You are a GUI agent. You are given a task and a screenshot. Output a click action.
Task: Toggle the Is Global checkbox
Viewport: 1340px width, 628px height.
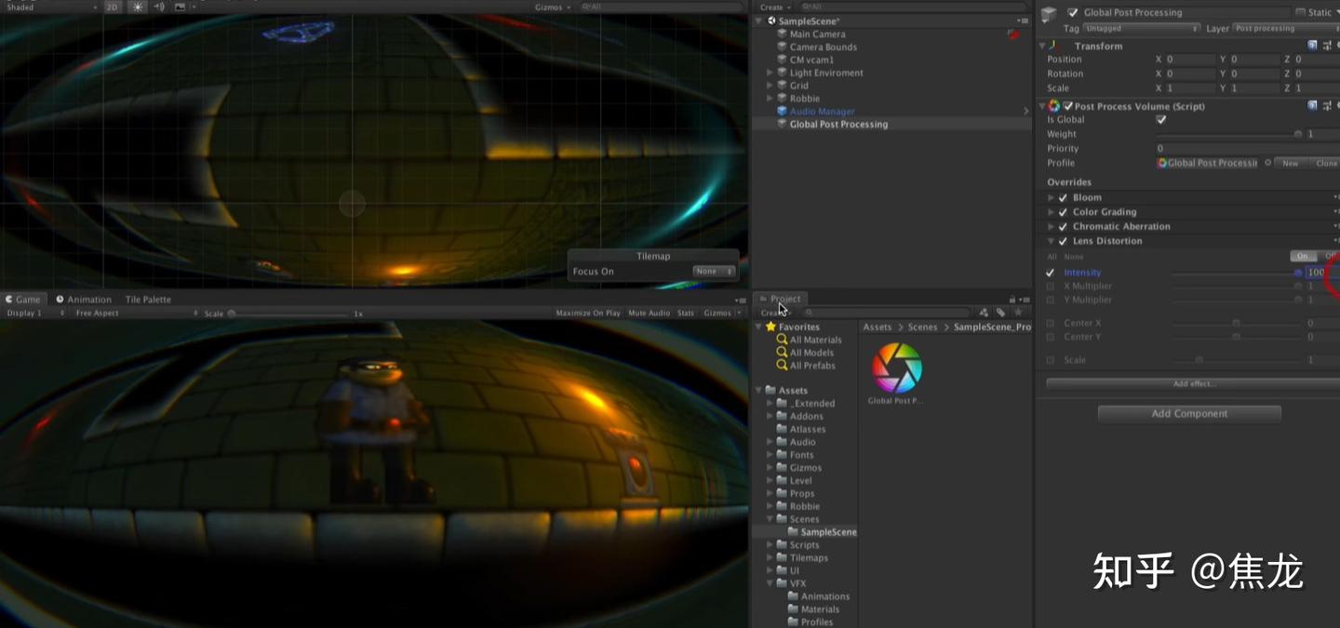1160,119
